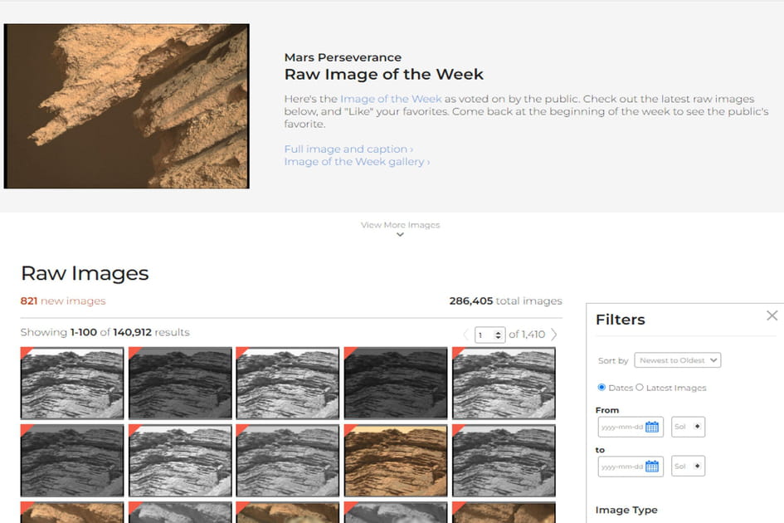Click the 'Image Type' section label

pos(626,510)
